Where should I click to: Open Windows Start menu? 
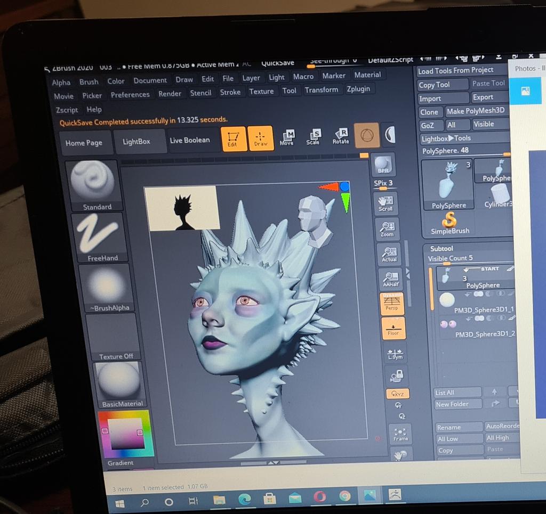point(120,504)
